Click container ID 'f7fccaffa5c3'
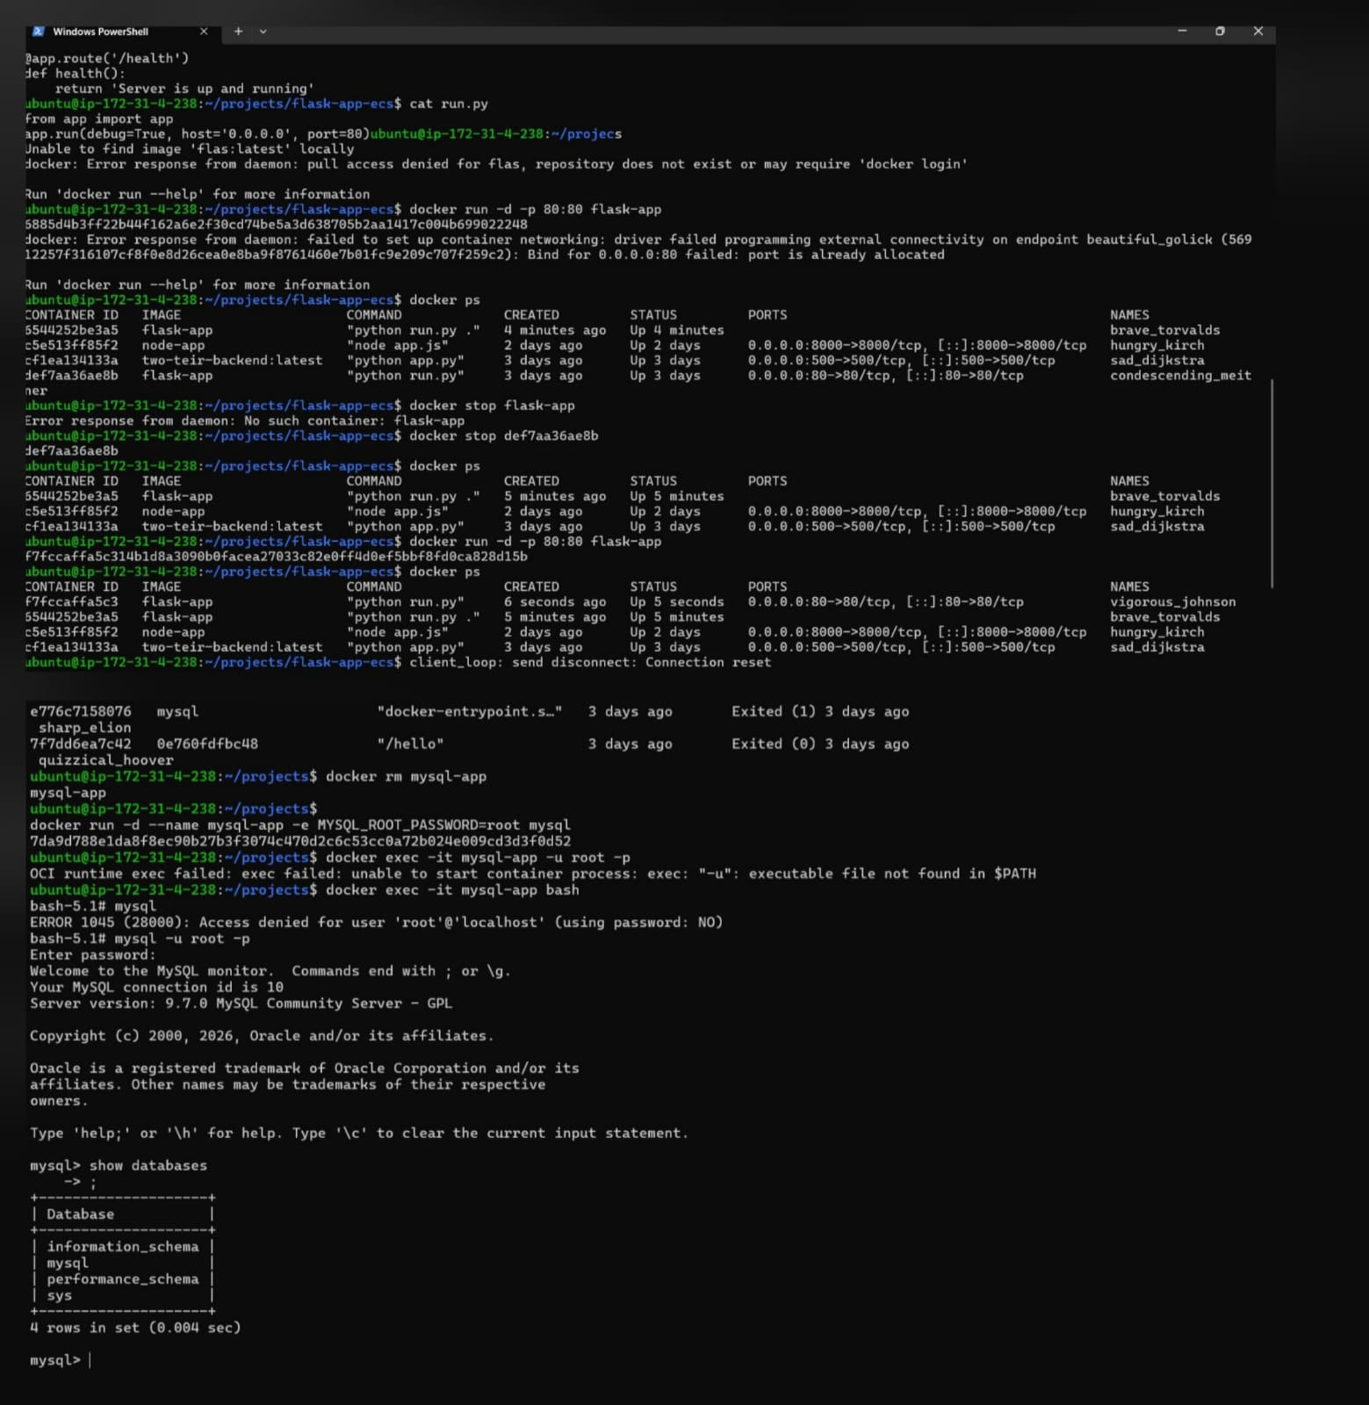 coord(71,602)
